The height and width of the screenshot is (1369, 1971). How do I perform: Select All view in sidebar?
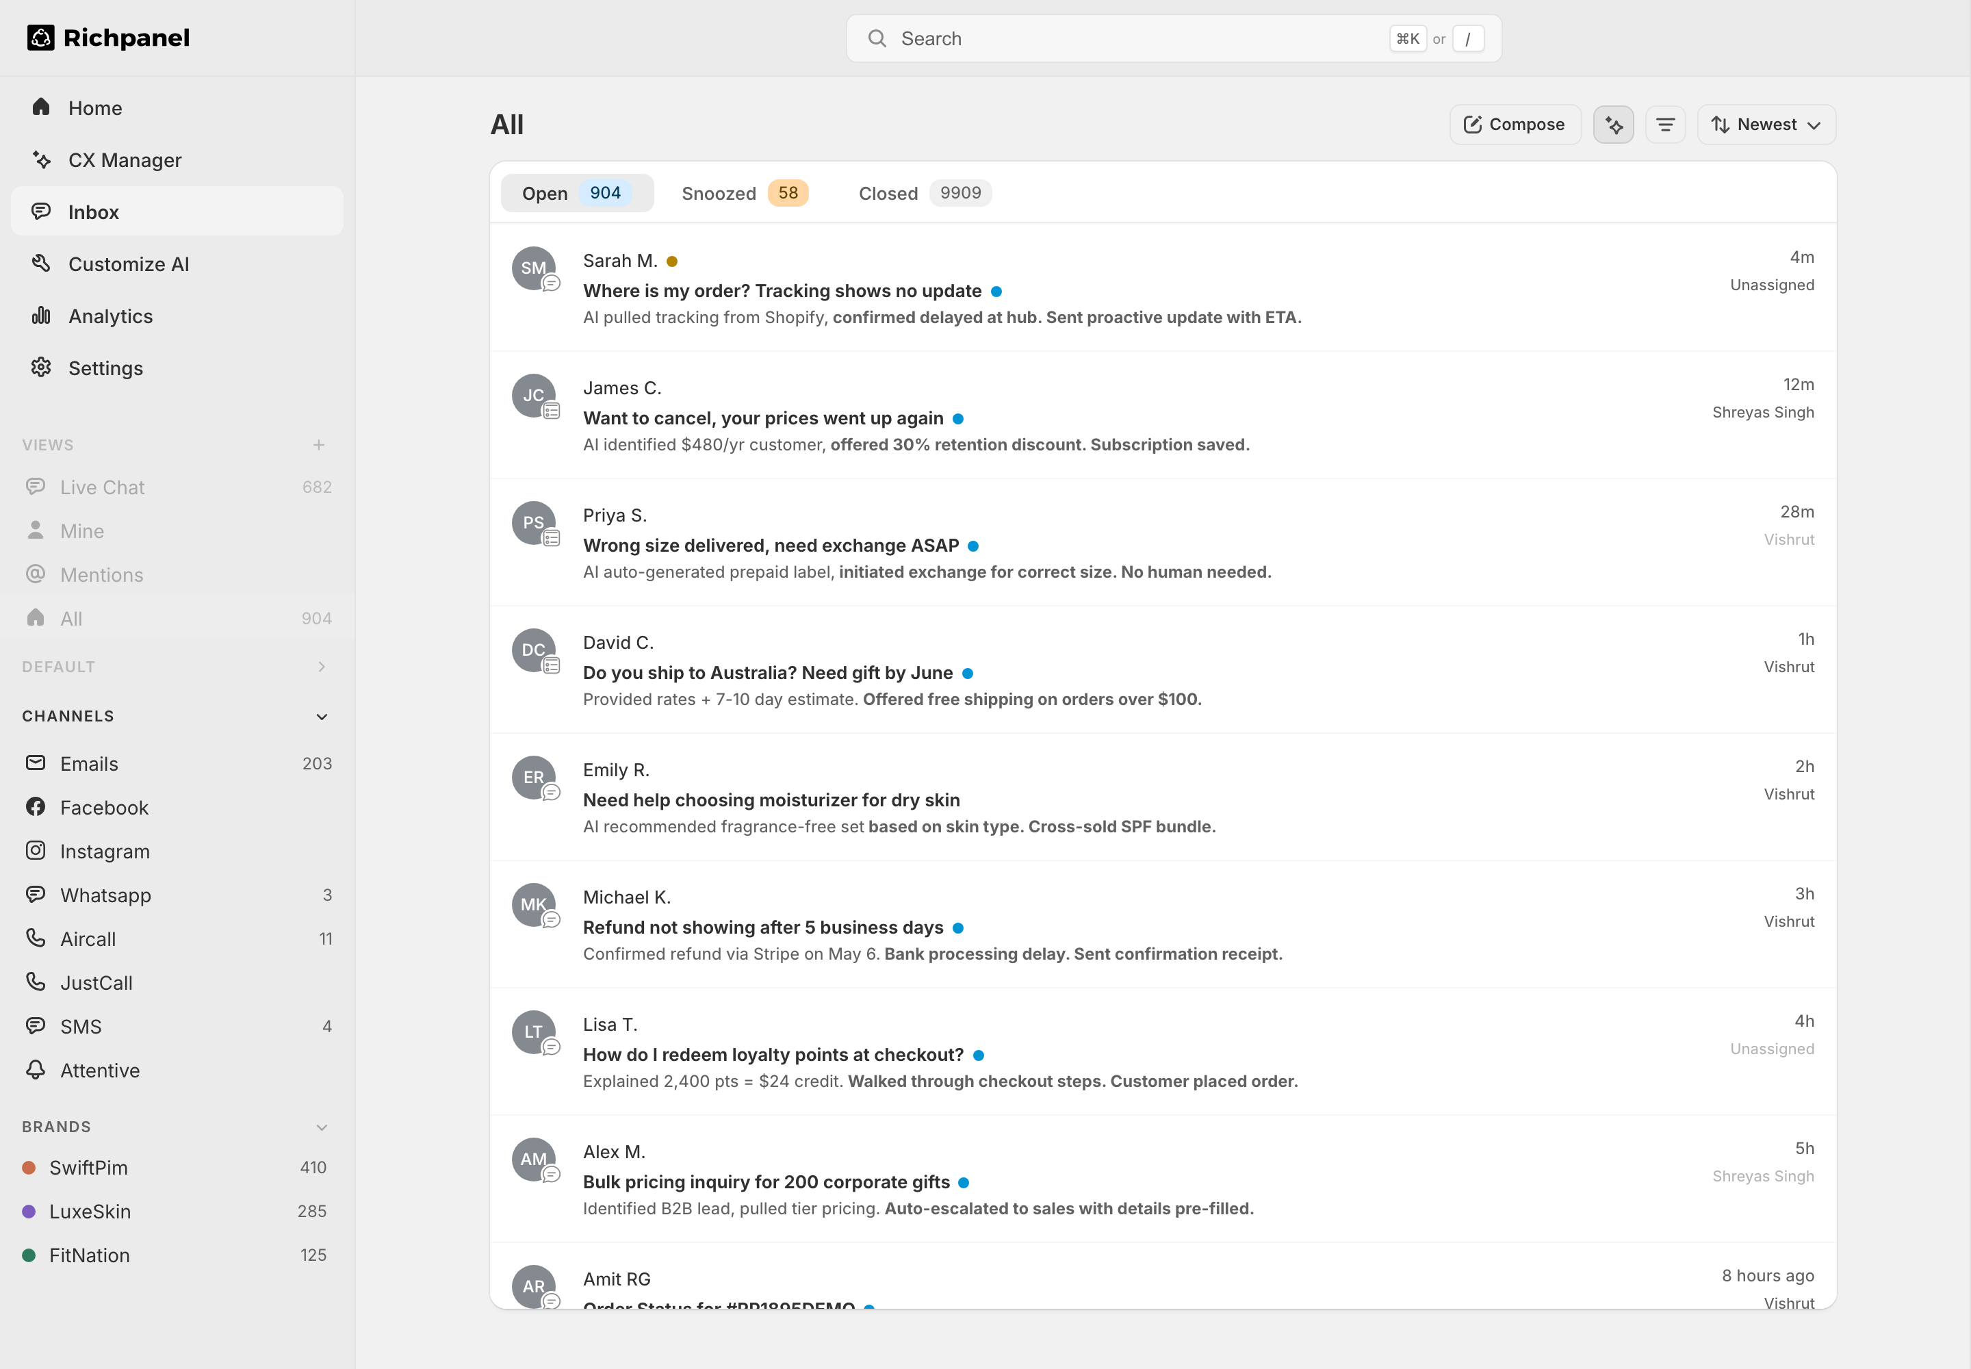coord(177,619)
